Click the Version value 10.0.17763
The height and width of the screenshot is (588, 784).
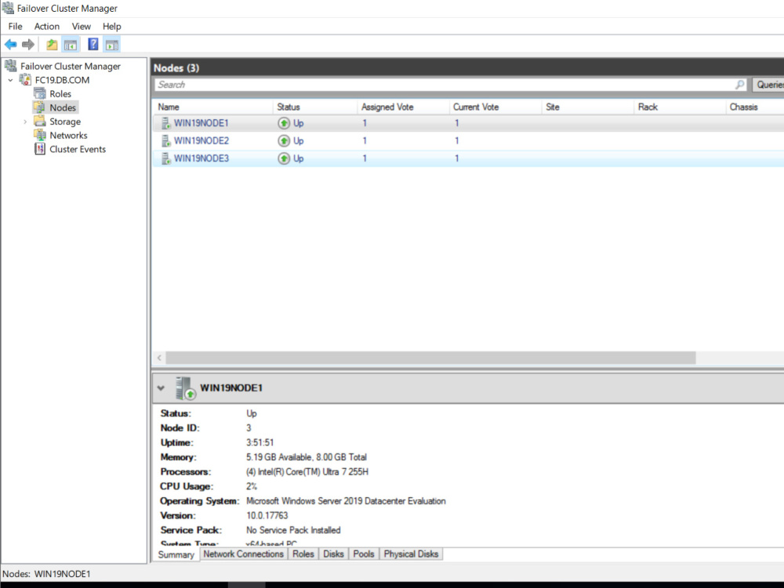point(267,516)
